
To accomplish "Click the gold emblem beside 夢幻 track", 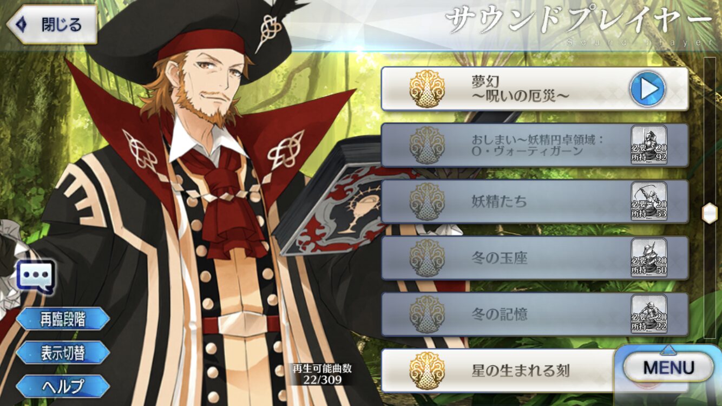I will click(x=426, y=89).
